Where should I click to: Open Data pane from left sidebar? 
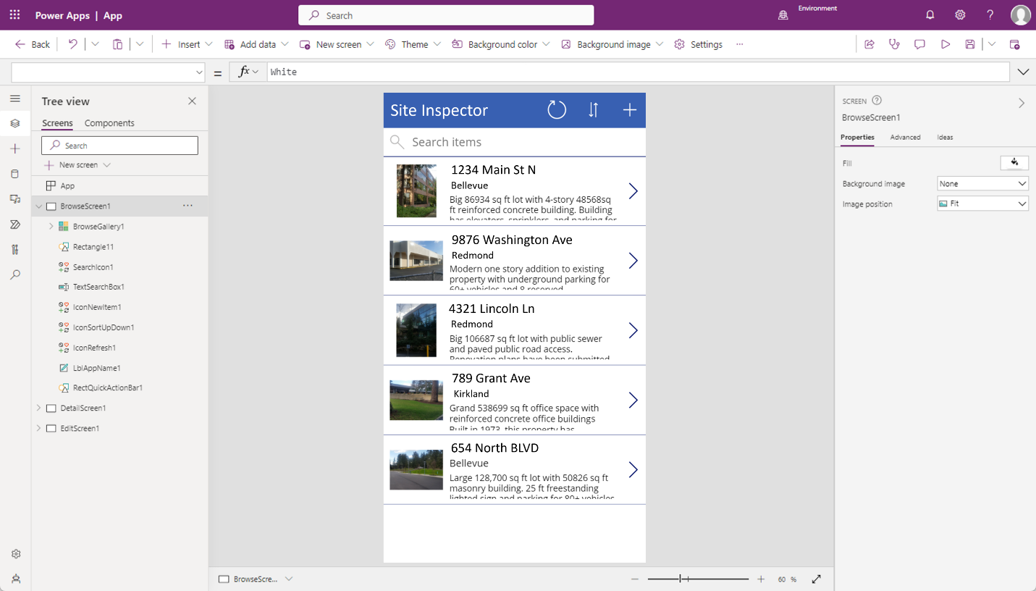[15, 174]
